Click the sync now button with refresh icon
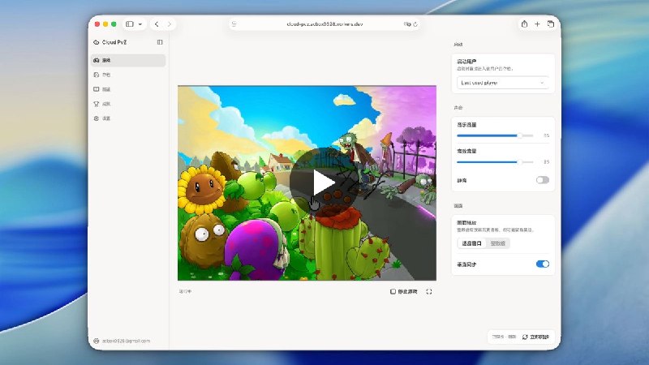 (x=535, y=337)
